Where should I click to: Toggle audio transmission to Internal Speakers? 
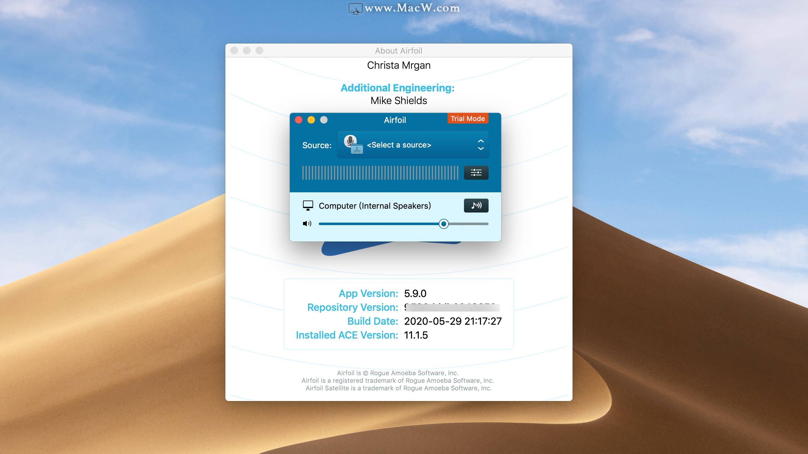(476, 205)
